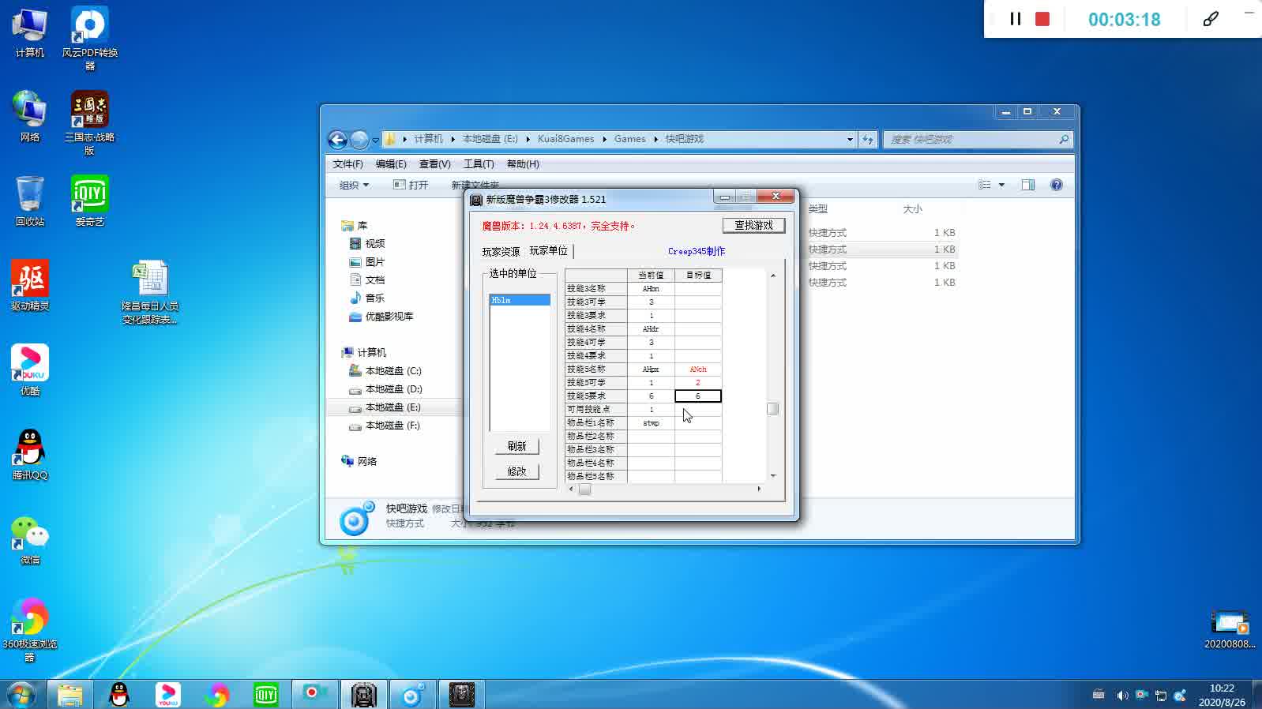Image resolution: width=1262 pixels, height=709 pixels.
Task: Click target value ANch for 技能5名称
Action: [x=698, y=370]
